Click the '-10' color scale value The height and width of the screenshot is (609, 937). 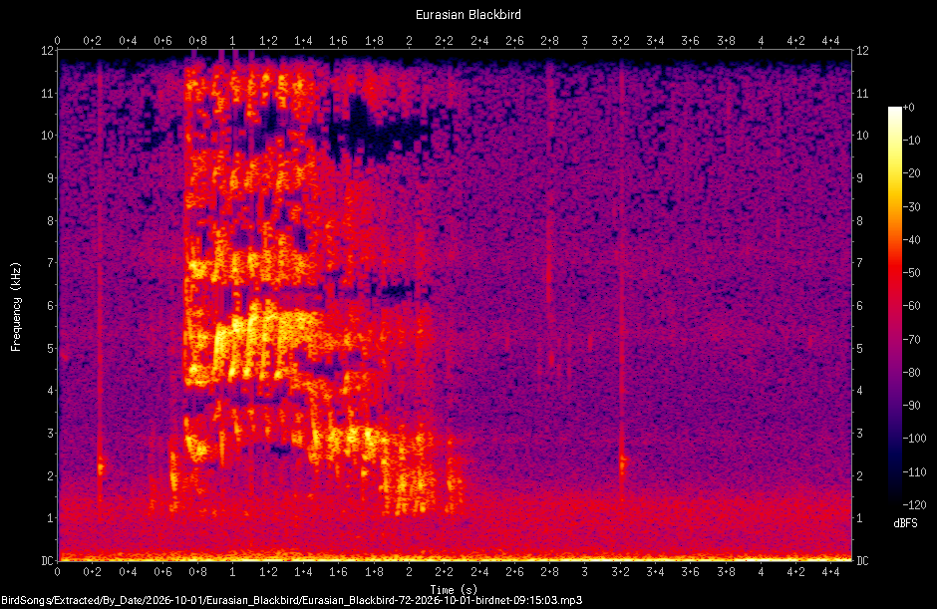pyautogui.click(x=911, y=141)
